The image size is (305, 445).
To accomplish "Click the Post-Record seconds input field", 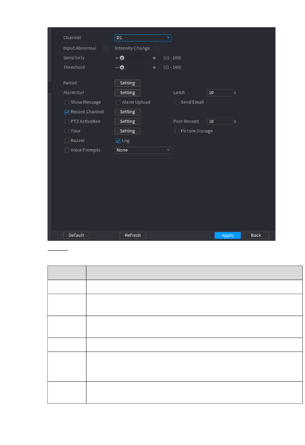I will click(220, 121).
